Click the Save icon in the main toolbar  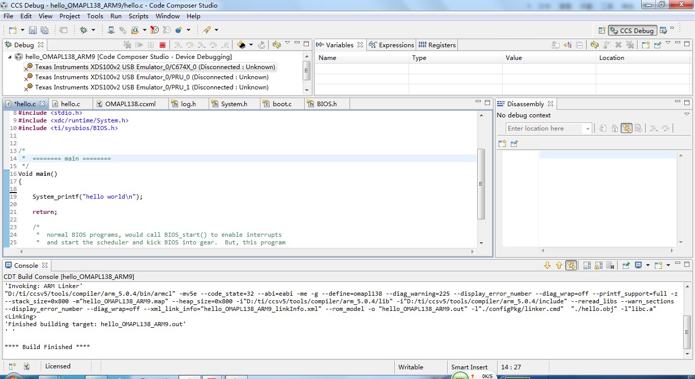pyautogui.click(x=33, y=30)
